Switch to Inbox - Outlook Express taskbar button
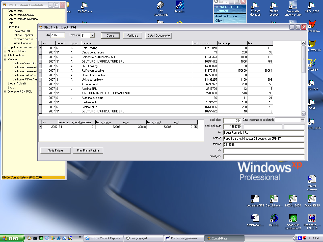The image size is (323, 242). 103,238
